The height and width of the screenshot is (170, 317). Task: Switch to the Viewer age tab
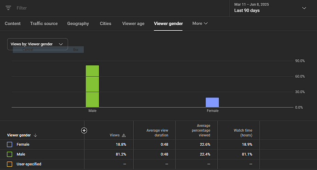pyautogui.click(x=133, y=23)
